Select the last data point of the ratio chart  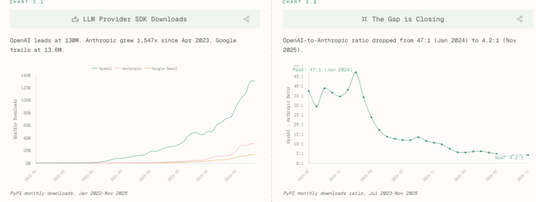click(x=528, y=155)
